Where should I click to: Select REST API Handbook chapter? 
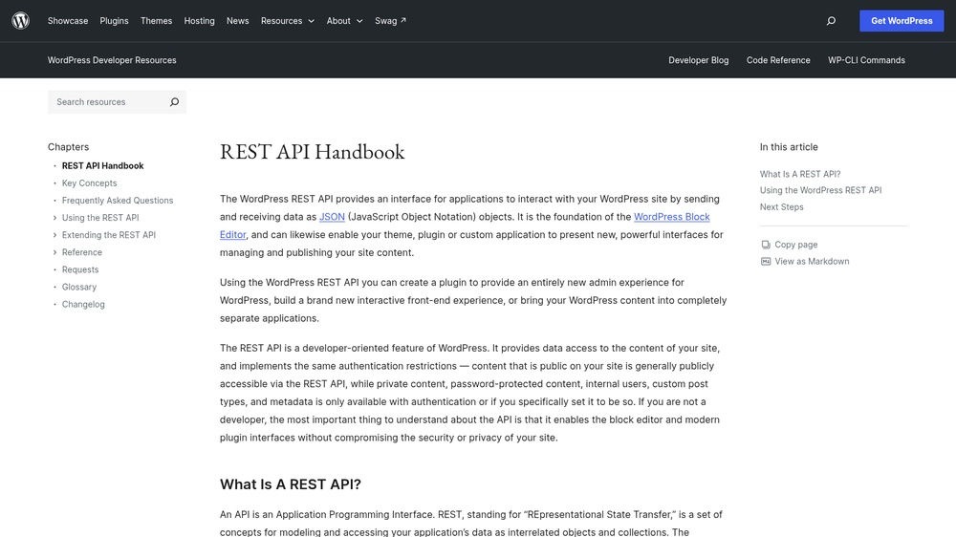point(102,166)
